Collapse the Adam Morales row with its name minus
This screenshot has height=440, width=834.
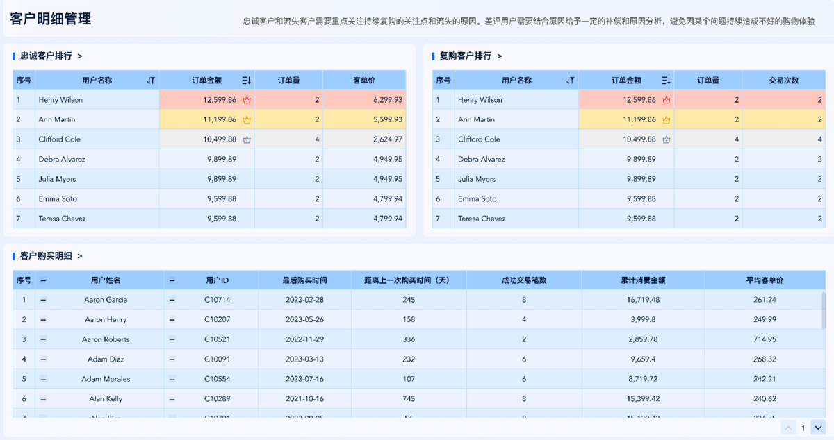pos(43,379)
